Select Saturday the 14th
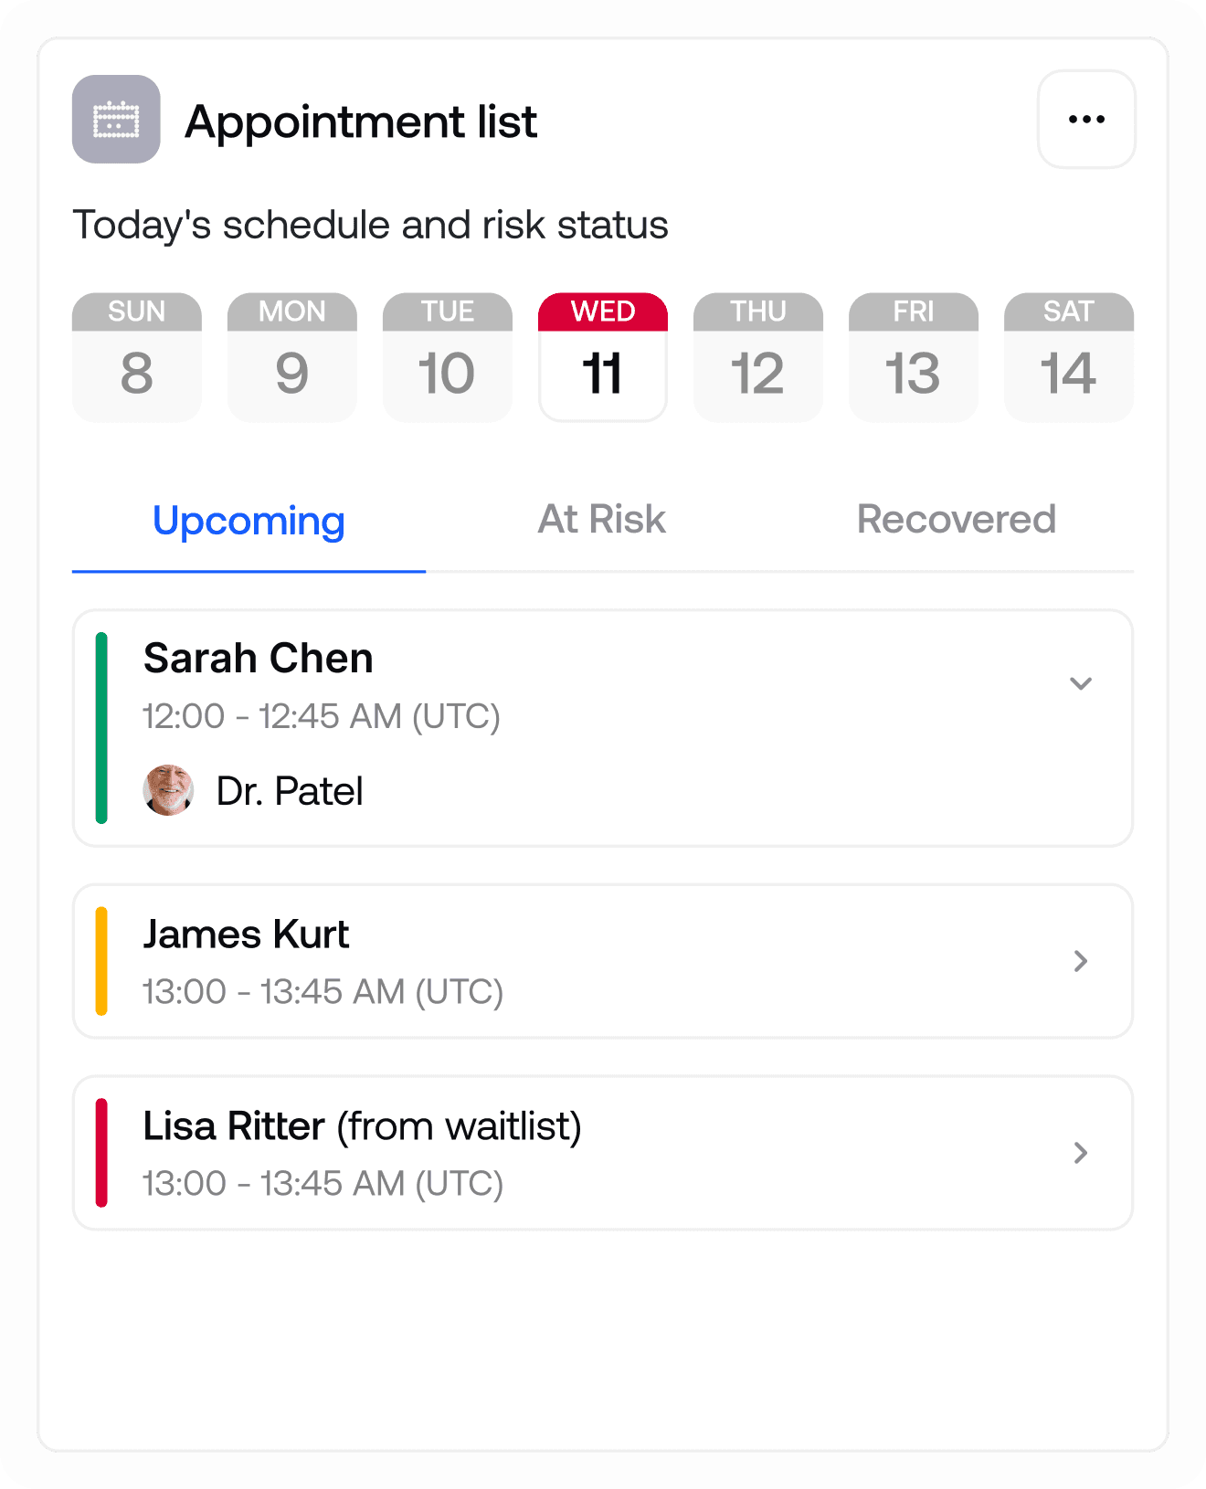The image size is (1206, 1489). click(x=1069, y=357)
